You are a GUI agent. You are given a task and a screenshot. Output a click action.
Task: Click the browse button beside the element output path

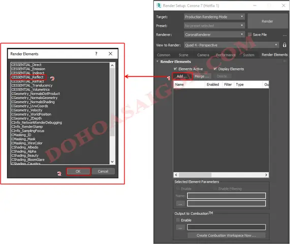pos(180,203)
